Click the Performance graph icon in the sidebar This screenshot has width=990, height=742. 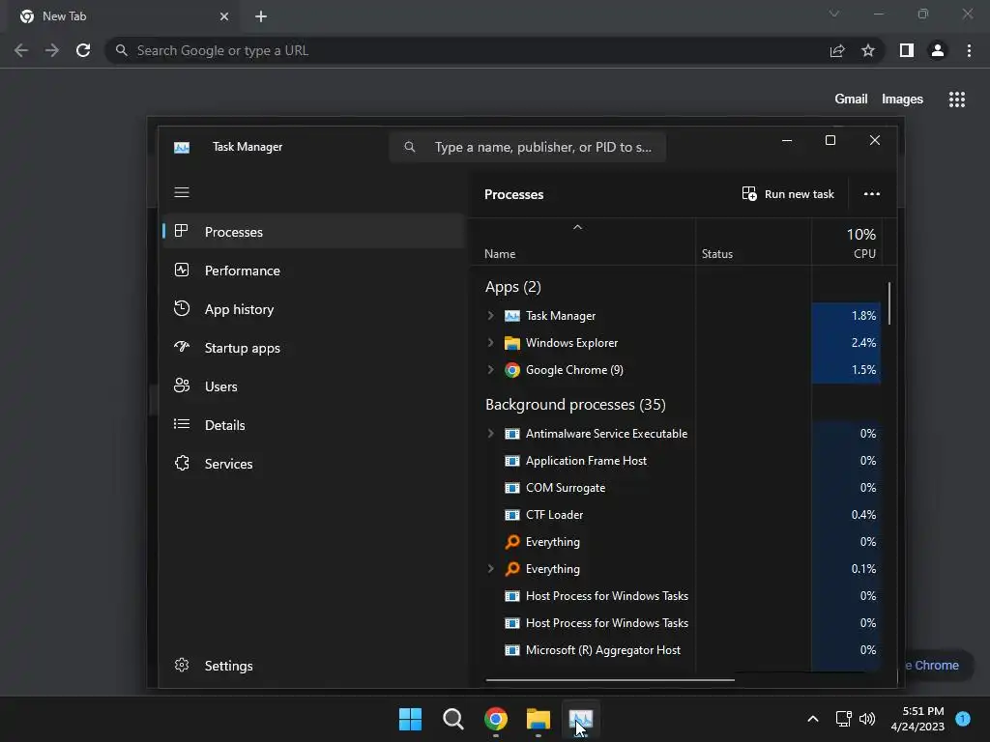point(181,271)
